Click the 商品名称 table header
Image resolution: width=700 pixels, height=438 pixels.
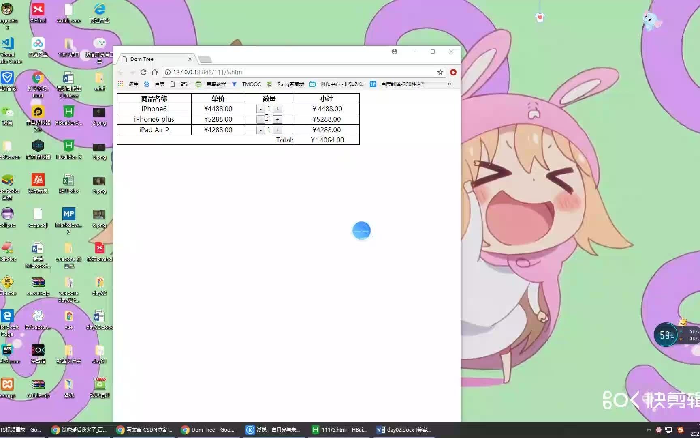154,99
